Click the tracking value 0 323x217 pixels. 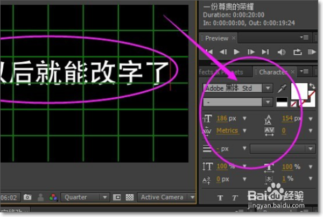(x=284, y=131)
